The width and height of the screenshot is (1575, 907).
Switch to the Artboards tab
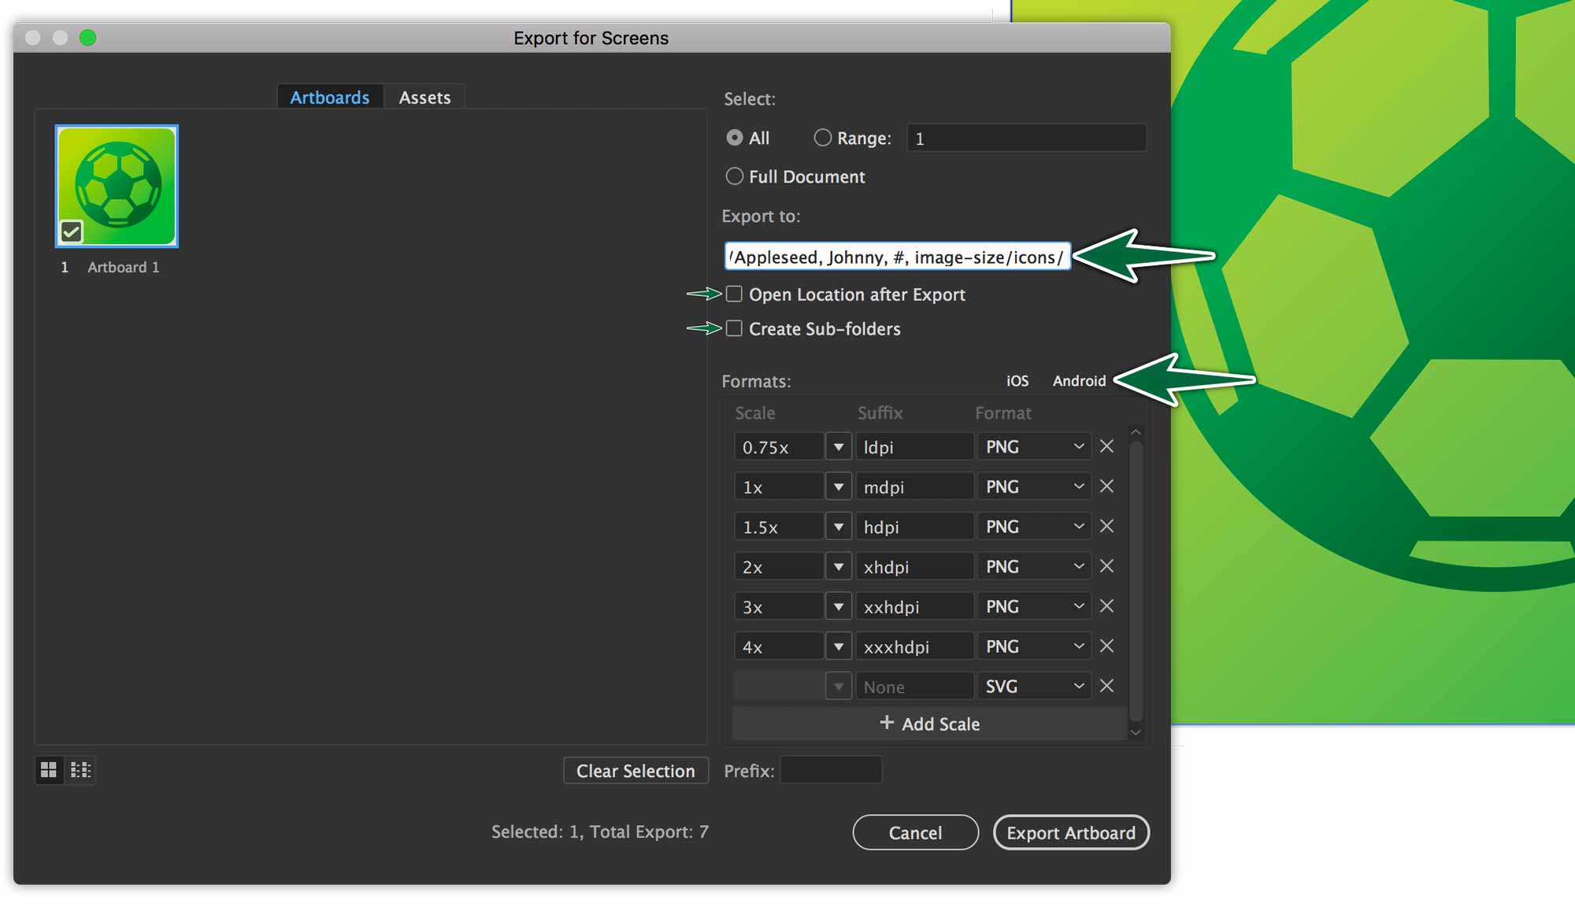(330, 97)
